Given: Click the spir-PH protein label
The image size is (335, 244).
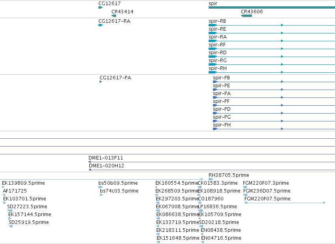Looking at the screenshot, I should pos(222,125).
